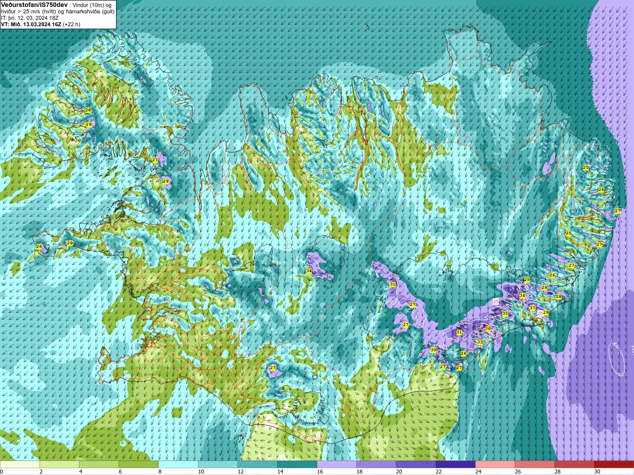Viewport: 634px width, 475px height.
Task: Pick the teal 12–14 m/s legend swatch
Action: coord(258,465)
